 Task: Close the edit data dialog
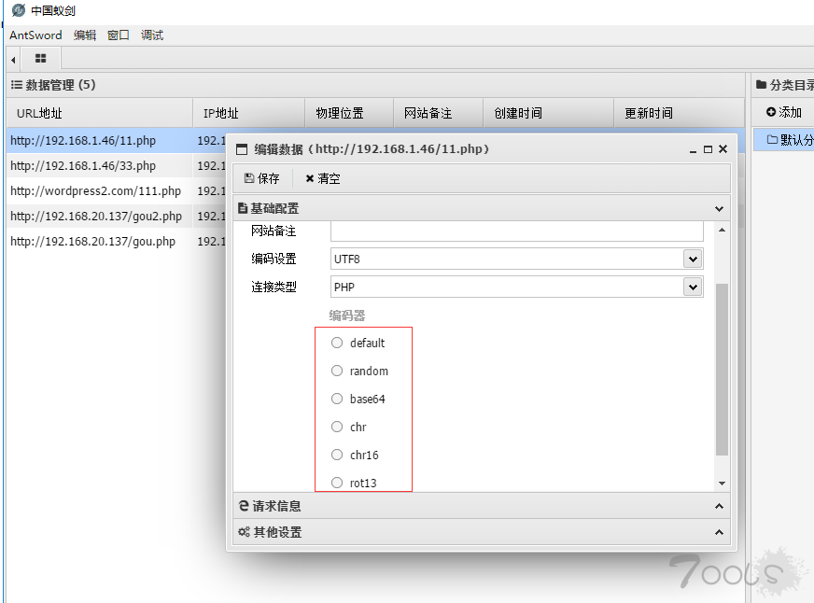coord(723,149)
